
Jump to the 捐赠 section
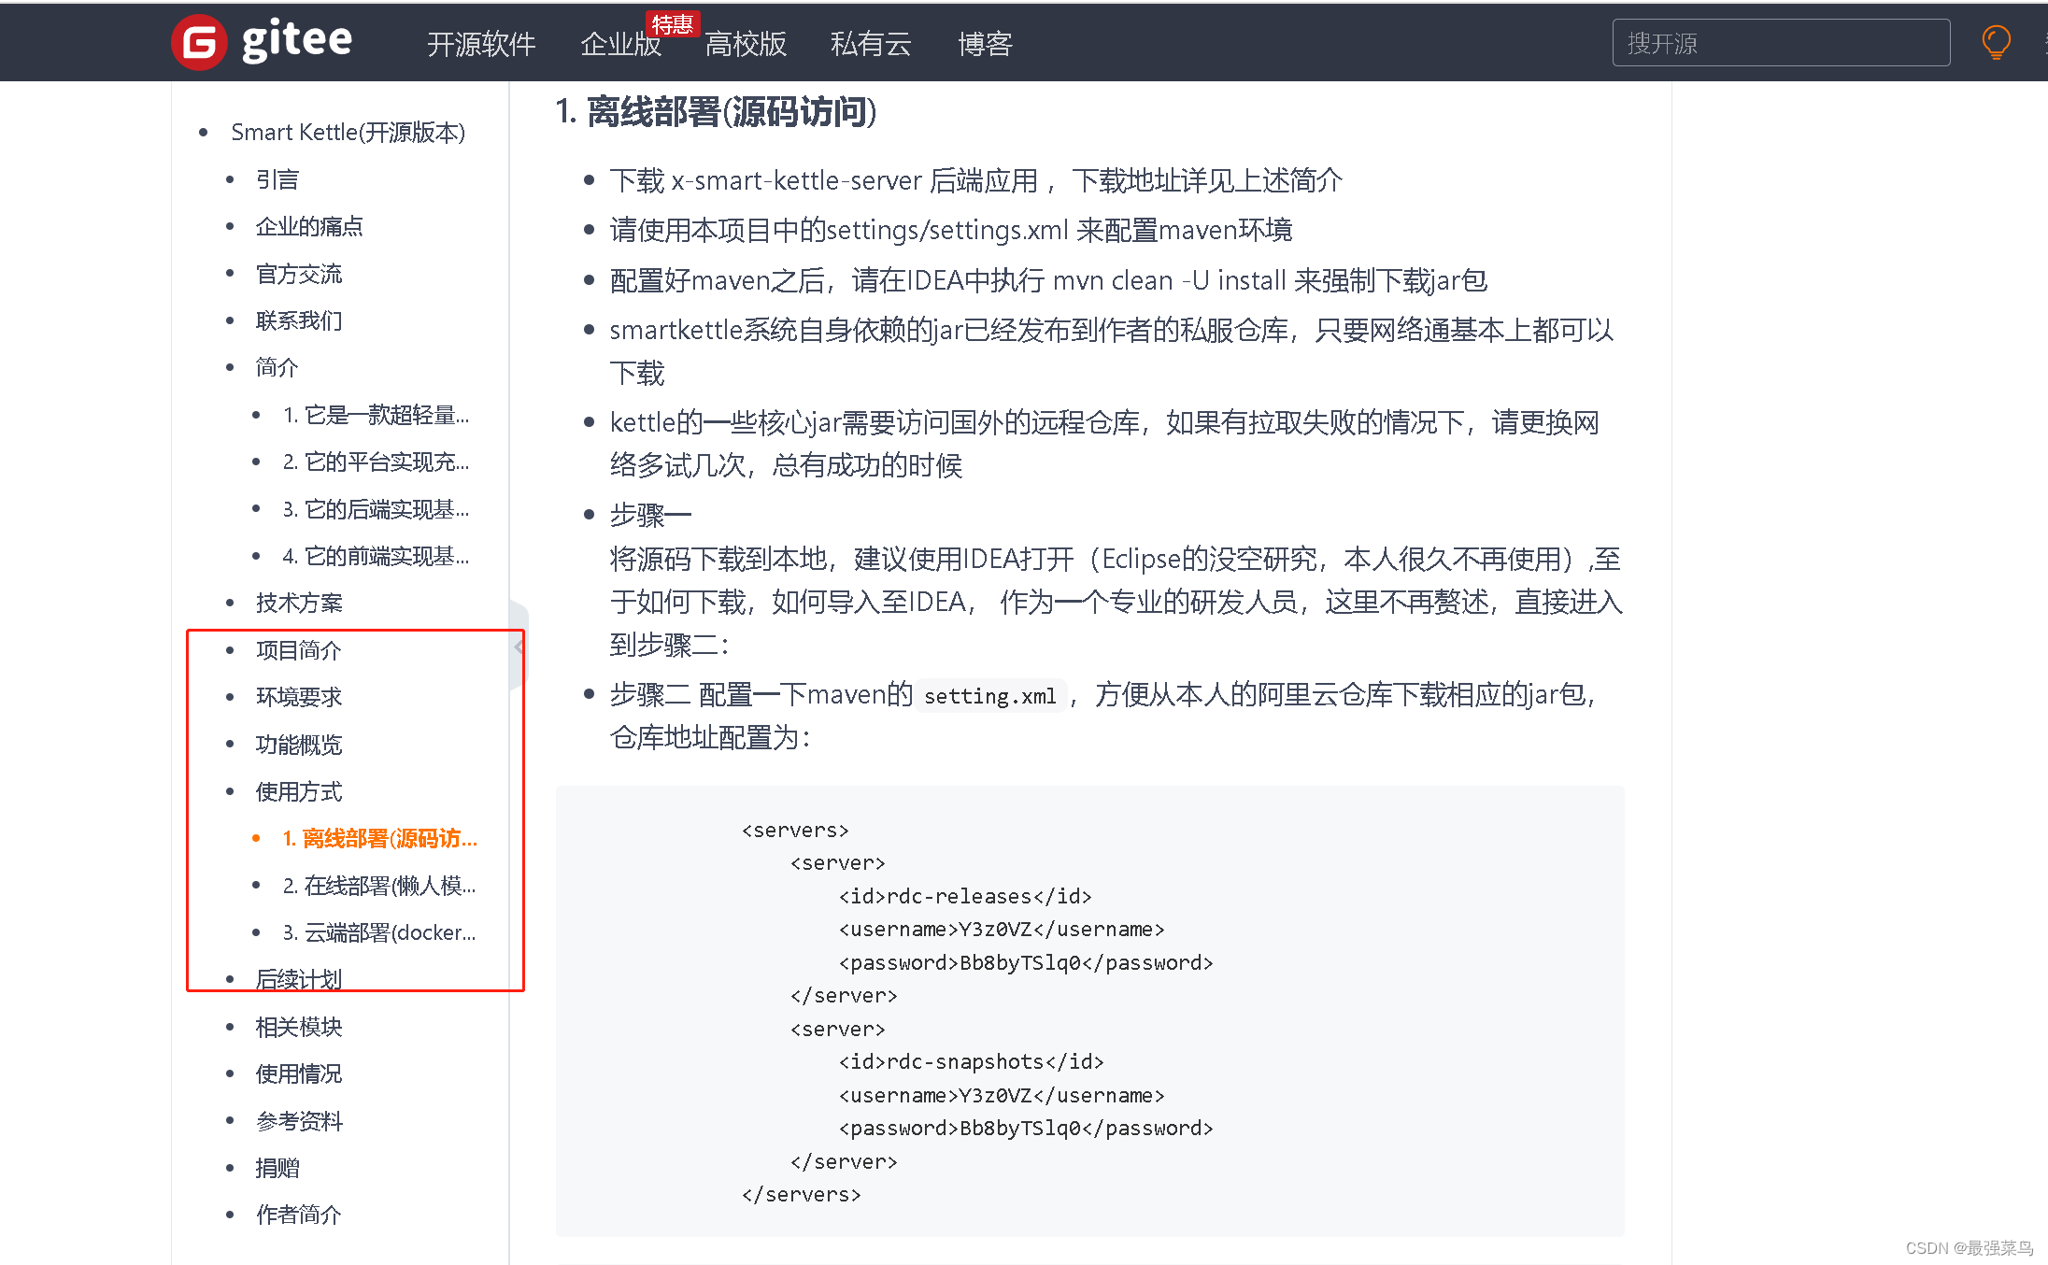[277, 1168]
